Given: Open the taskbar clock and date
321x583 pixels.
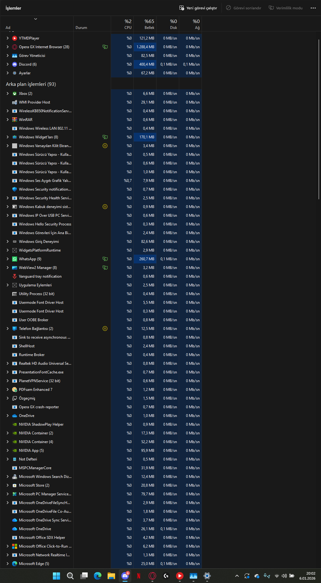Looking at the screenshot, I should coord(307,576).
